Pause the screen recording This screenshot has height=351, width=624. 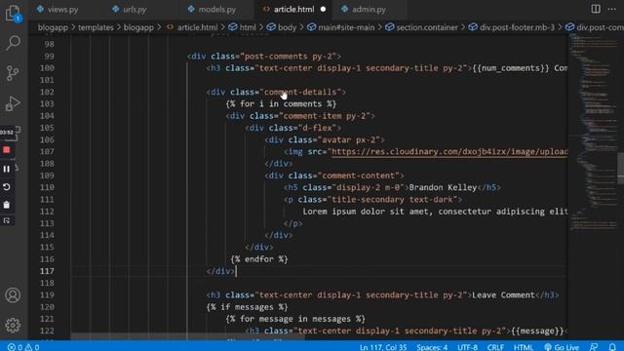(x=7, y=169)
